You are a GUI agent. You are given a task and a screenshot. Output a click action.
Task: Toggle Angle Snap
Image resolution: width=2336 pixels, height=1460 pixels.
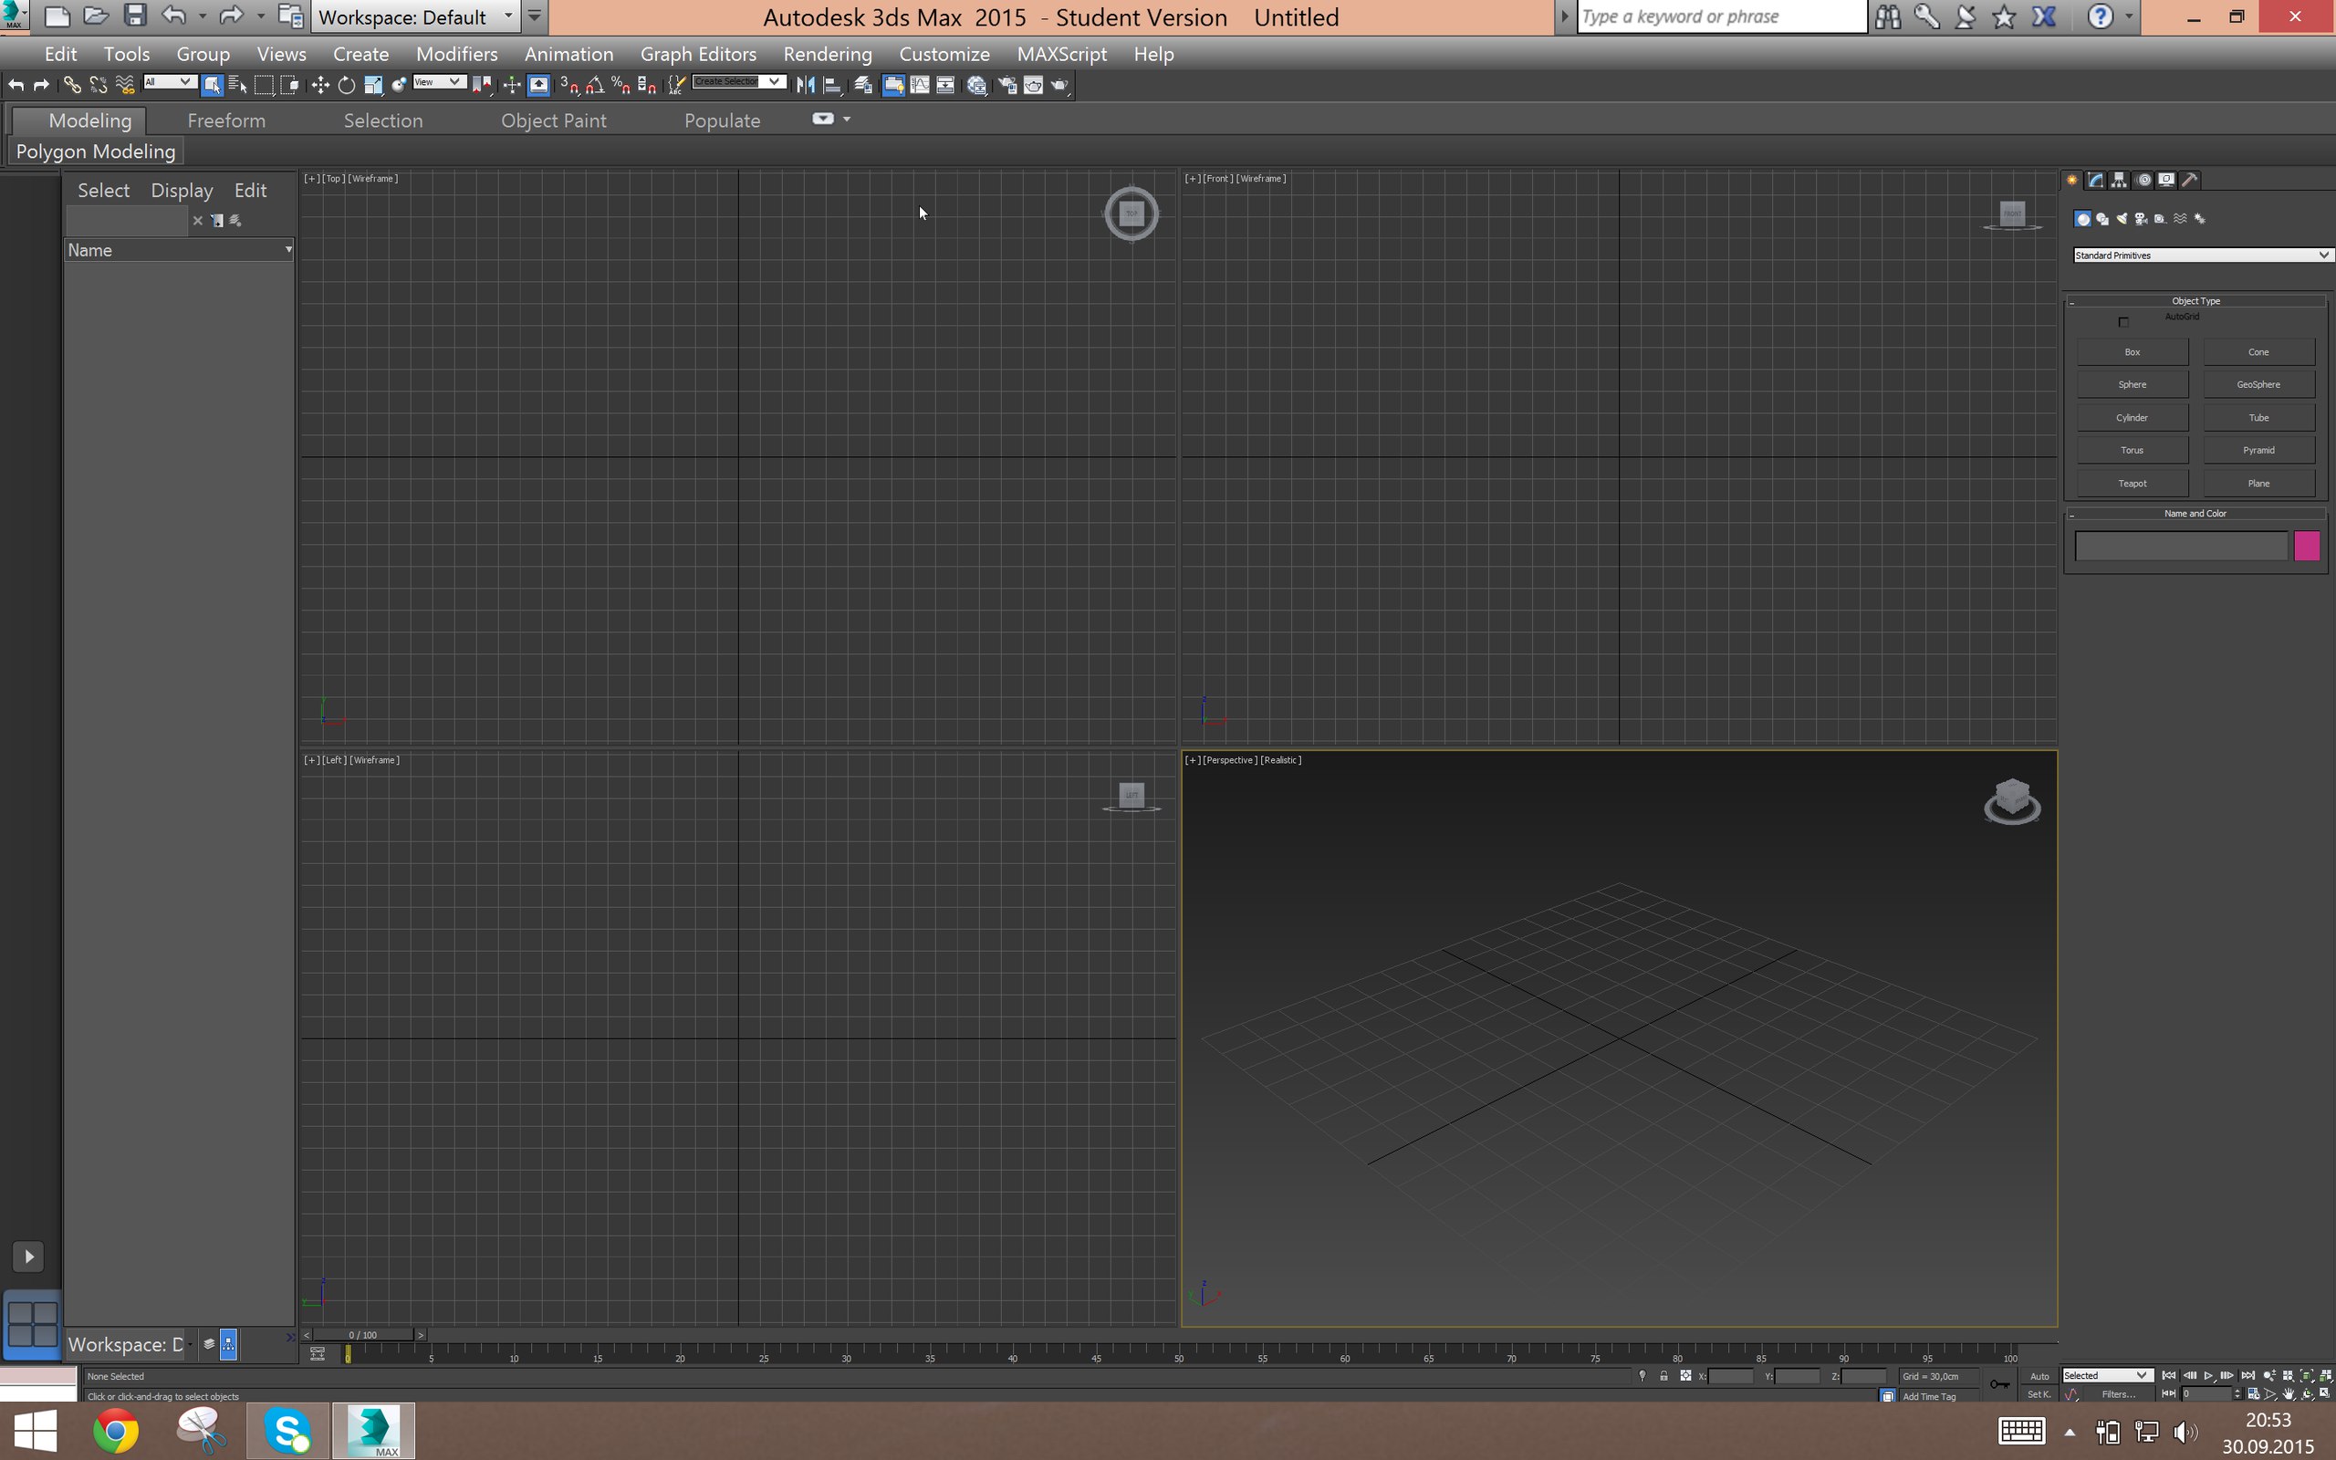[x=596, y=85]
